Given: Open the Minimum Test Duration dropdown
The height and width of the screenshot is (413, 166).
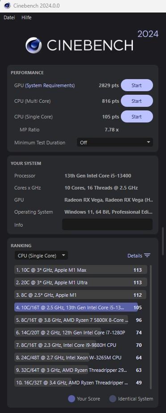Looking at the screenshot, I should 115,143.
